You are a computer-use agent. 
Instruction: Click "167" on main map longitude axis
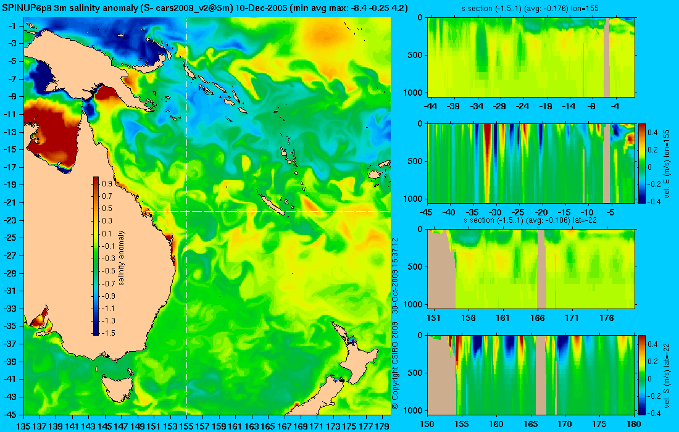click(284, 426)
